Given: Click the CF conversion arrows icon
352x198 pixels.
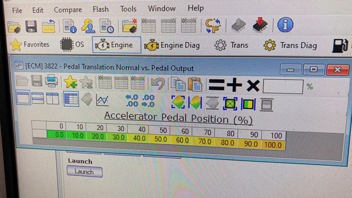Looking at the screenshot, I should 213,26.
